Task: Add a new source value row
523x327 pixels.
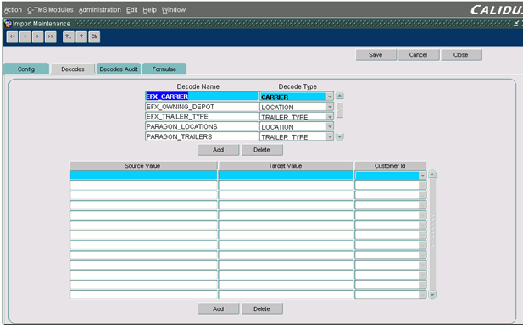Action: [219, 309]
